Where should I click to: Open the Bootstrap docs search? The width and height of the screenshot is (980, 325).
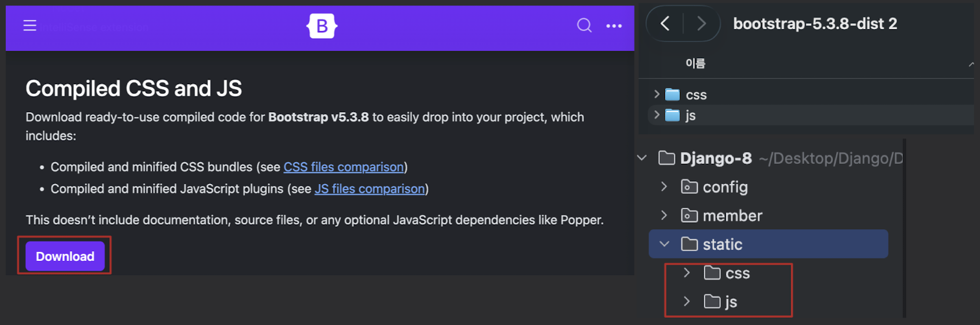(x=584, y=26)
